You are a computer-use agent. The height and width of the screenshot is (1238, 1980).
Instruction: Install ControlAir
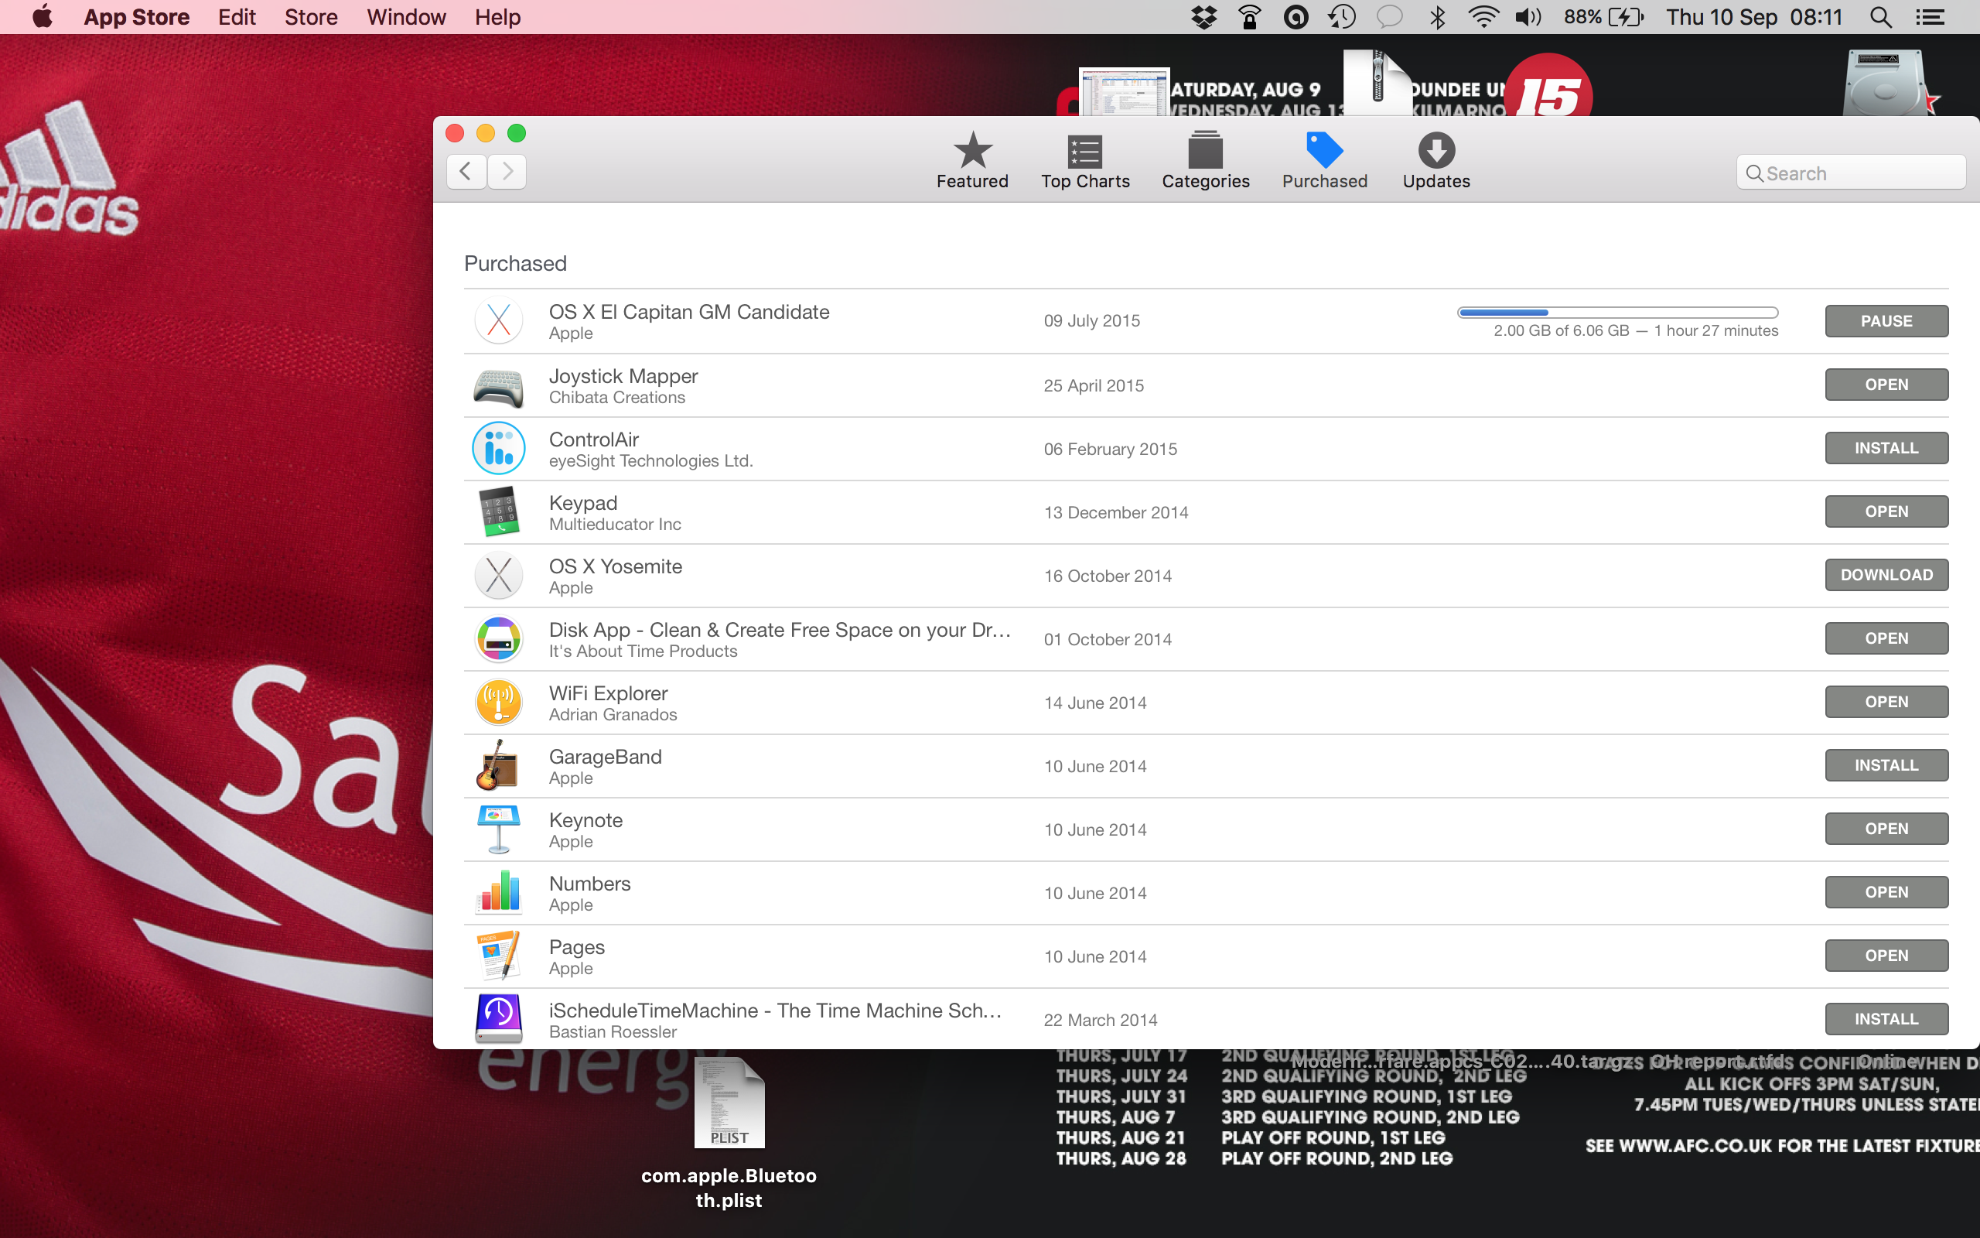pyautogui.click(x=1886, y=448)
